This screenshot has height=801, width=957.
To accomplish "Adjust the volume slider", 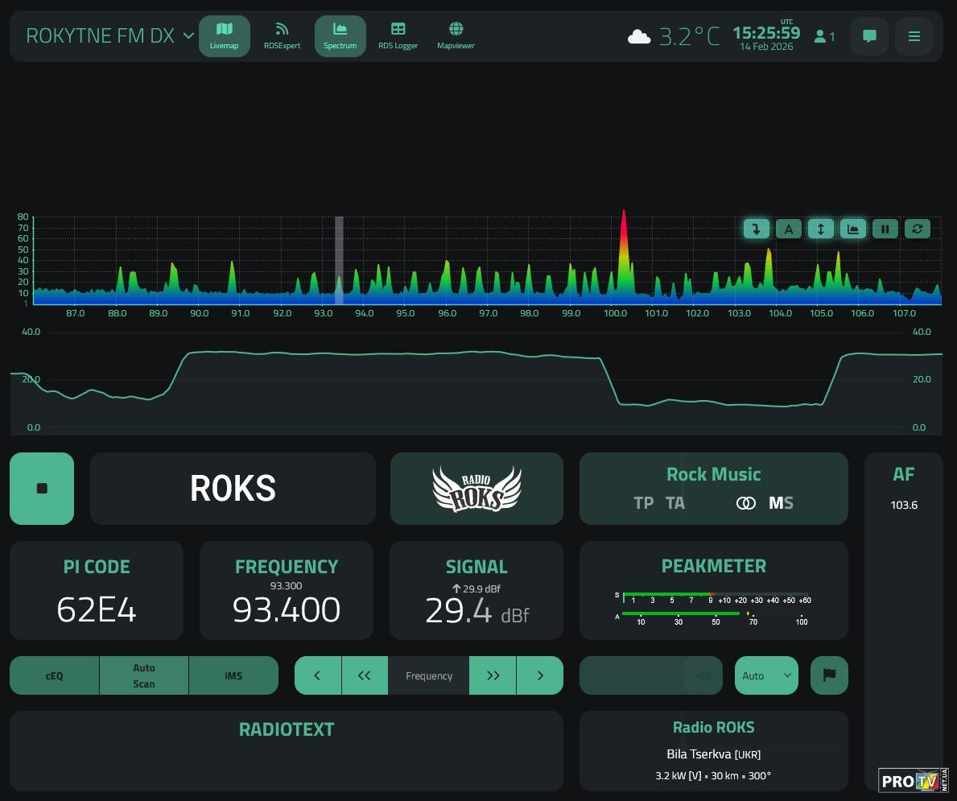I will pos(650,675).
